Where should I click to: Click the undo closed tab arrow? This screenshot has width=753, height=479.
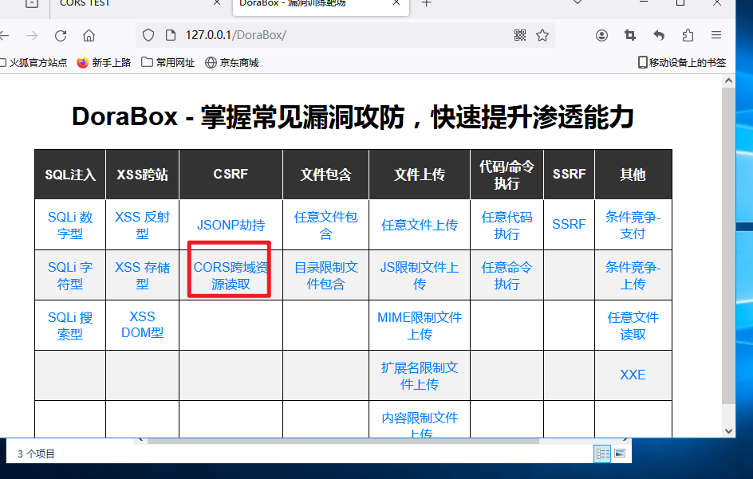(x=659, y=35)
